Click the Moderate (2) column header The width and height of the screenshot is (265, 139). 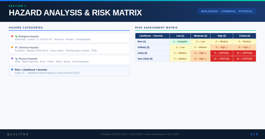200,36
